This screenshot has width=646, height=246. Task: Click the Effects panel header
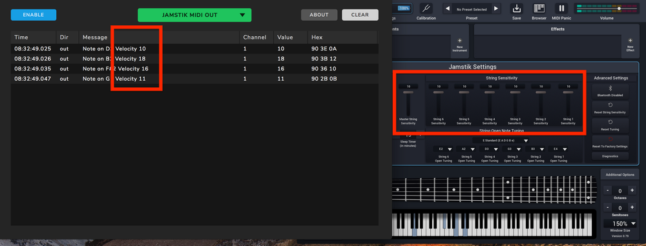point(557,29)
